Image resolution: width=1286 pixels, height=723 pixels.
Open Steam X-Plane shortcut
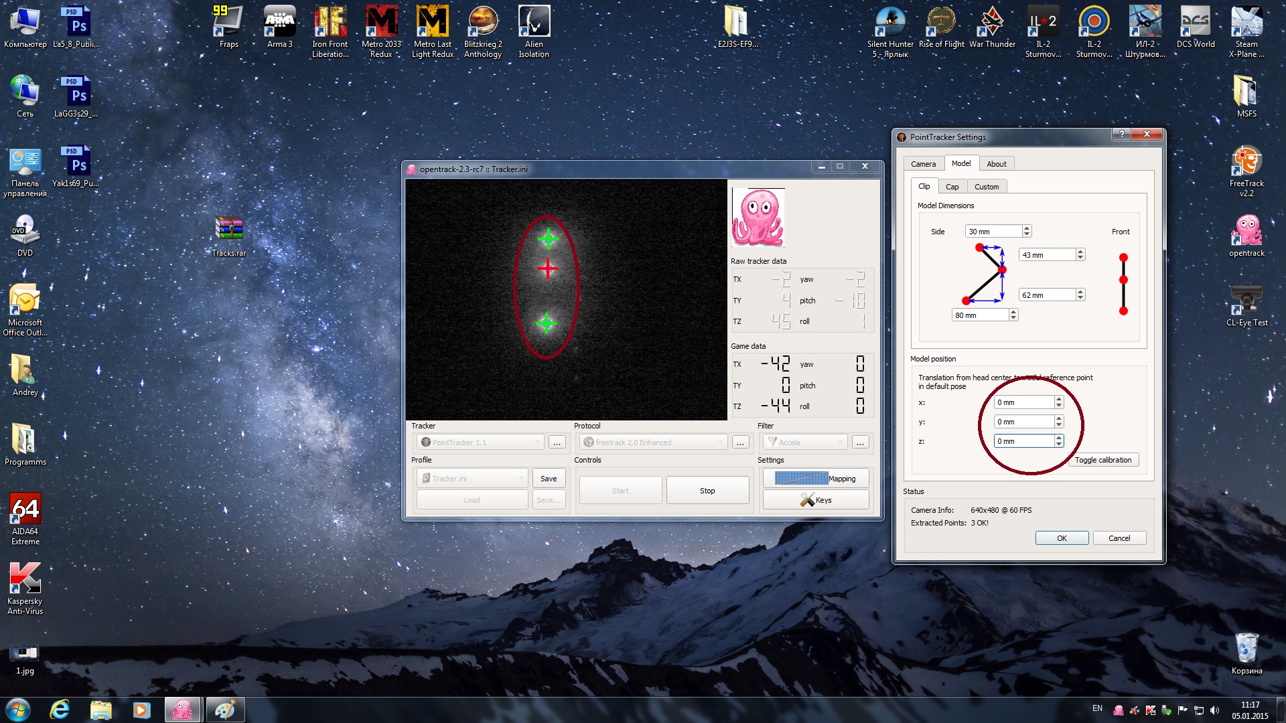point(1246,31)
